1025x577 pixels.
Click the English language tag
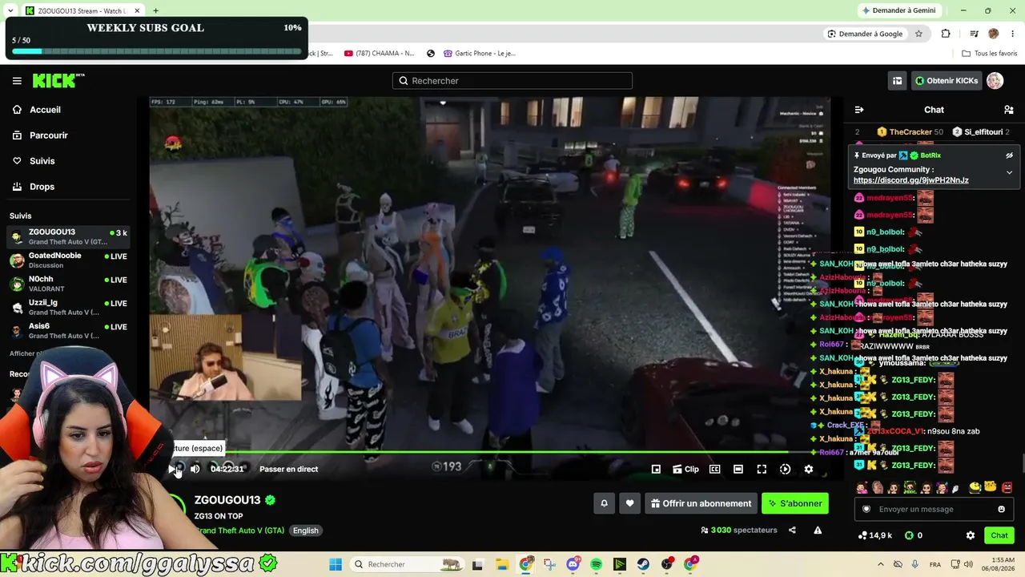pos(305,531)
